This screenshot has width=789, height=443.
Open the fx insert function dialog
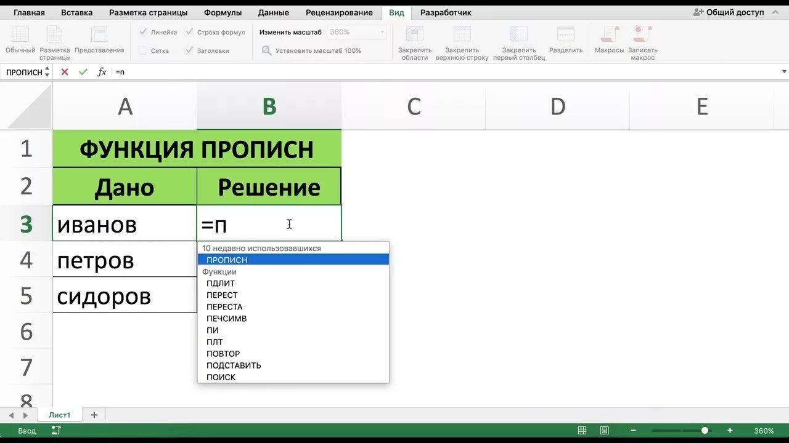(102, 72)
